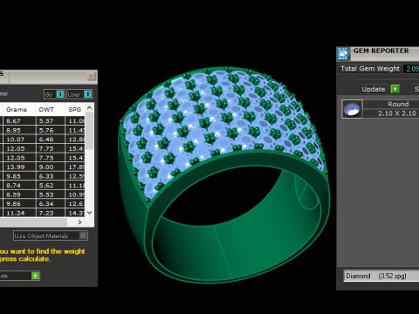Click the Round gem shape row
This screenshot has height=314, width=419.
pos(391,104)
